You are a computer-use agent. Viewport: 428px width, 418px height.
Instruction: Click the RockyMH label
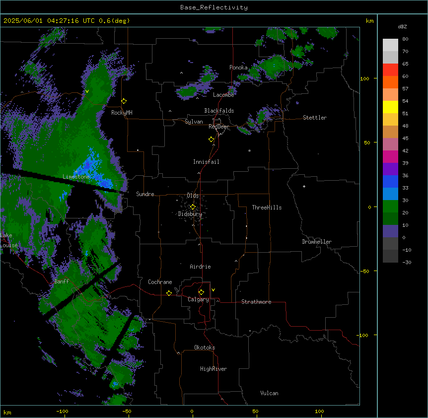tap(122, 113)
